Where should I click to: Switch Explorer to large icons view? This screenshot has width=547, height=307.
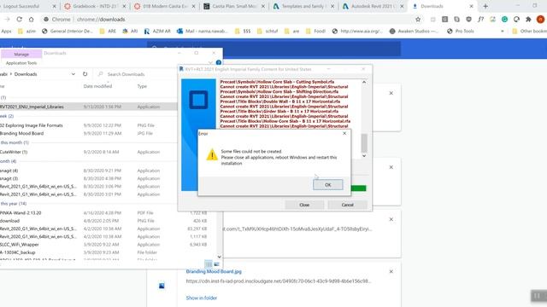(x=216, y=264)
